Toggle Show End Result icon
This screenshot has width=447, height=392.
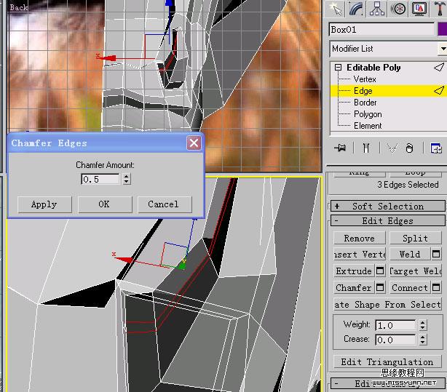point(366,148)
